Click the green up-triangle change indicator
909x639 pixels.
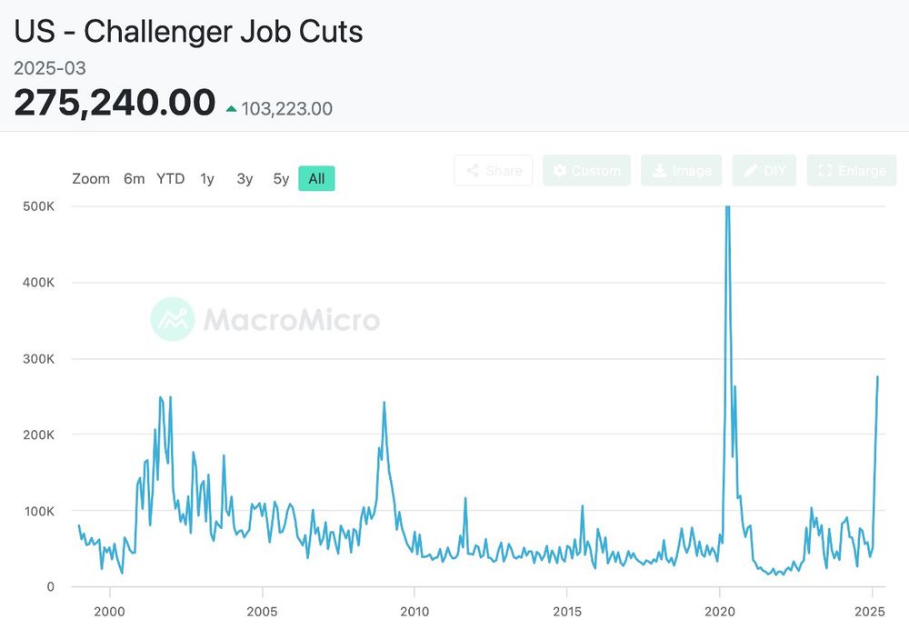coord(232,109)
